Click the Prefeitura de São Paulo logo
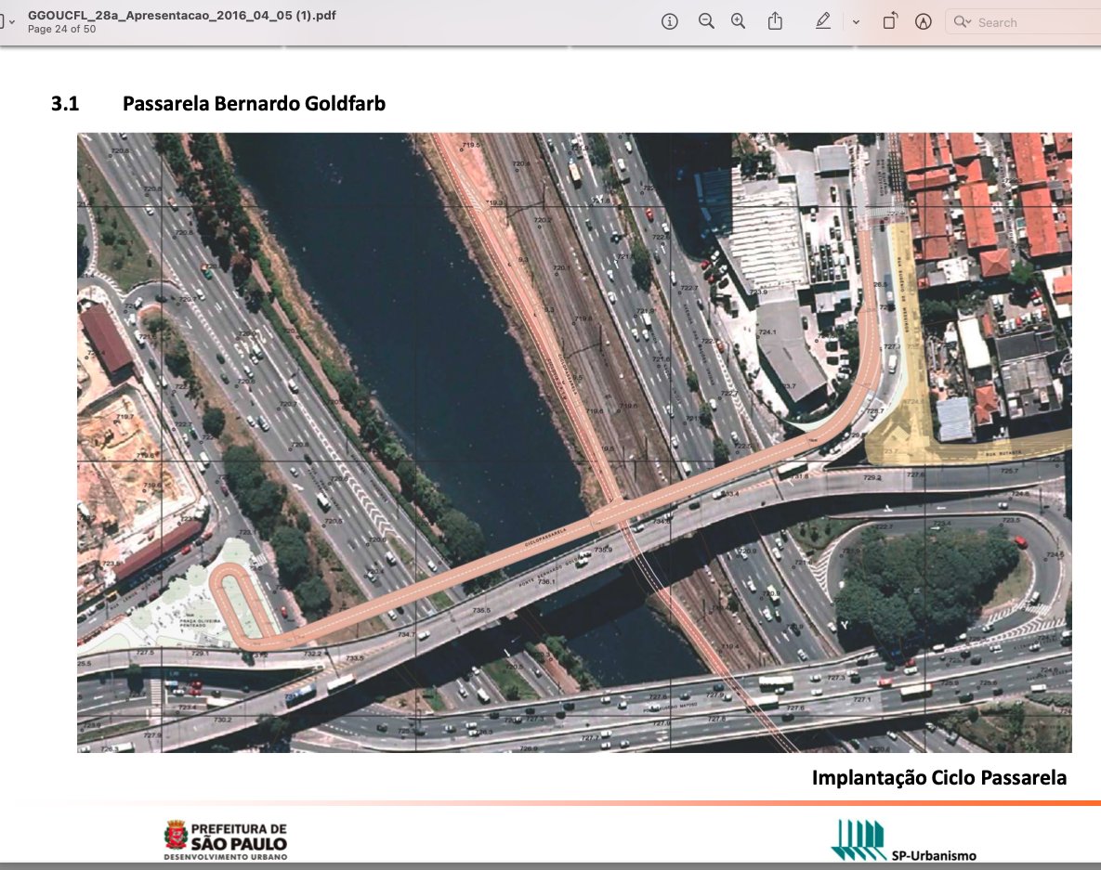This screenshot has height=870, width=1101. coord(226,839)
